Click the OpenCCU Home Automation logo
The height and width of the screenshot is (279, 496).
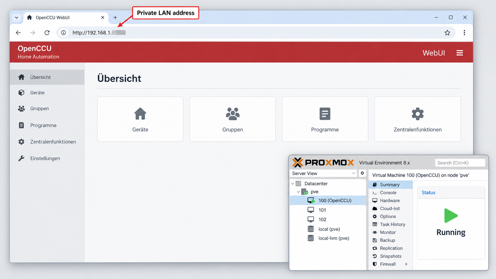38,52
